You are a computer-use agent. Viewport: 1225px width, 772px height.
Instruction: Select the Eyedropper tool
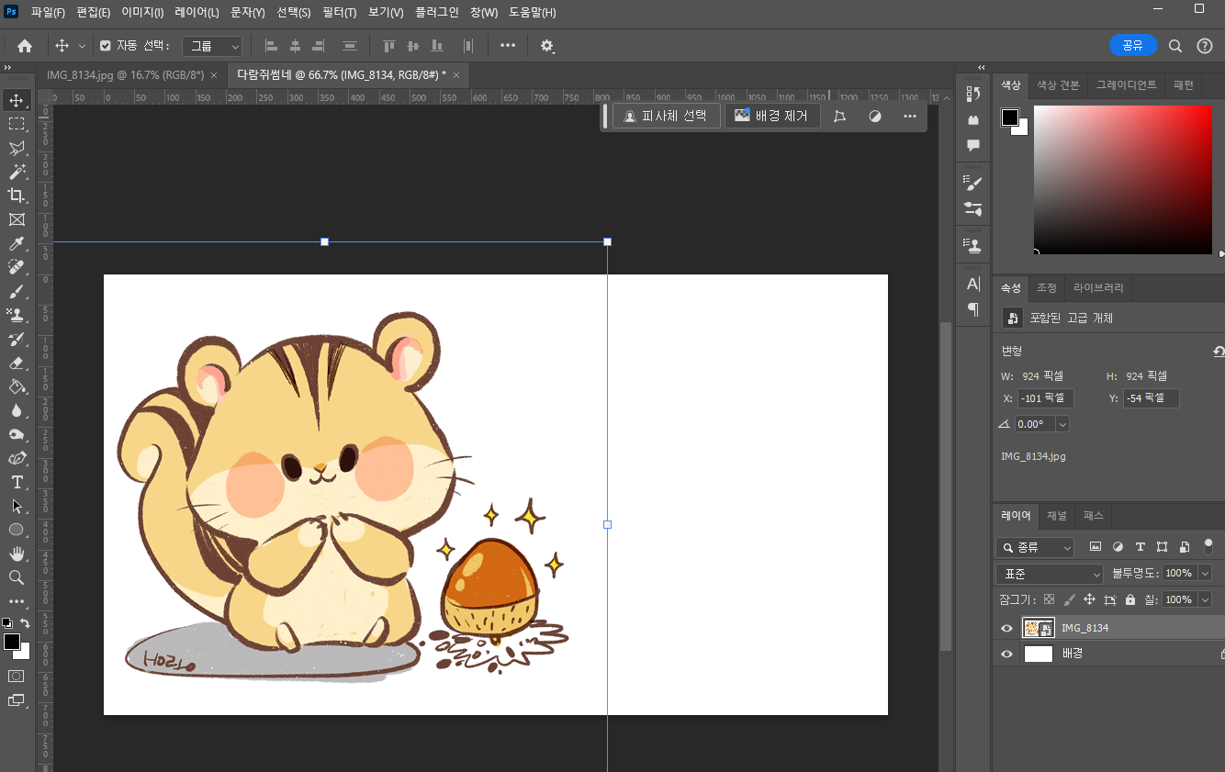click(17, 243)
